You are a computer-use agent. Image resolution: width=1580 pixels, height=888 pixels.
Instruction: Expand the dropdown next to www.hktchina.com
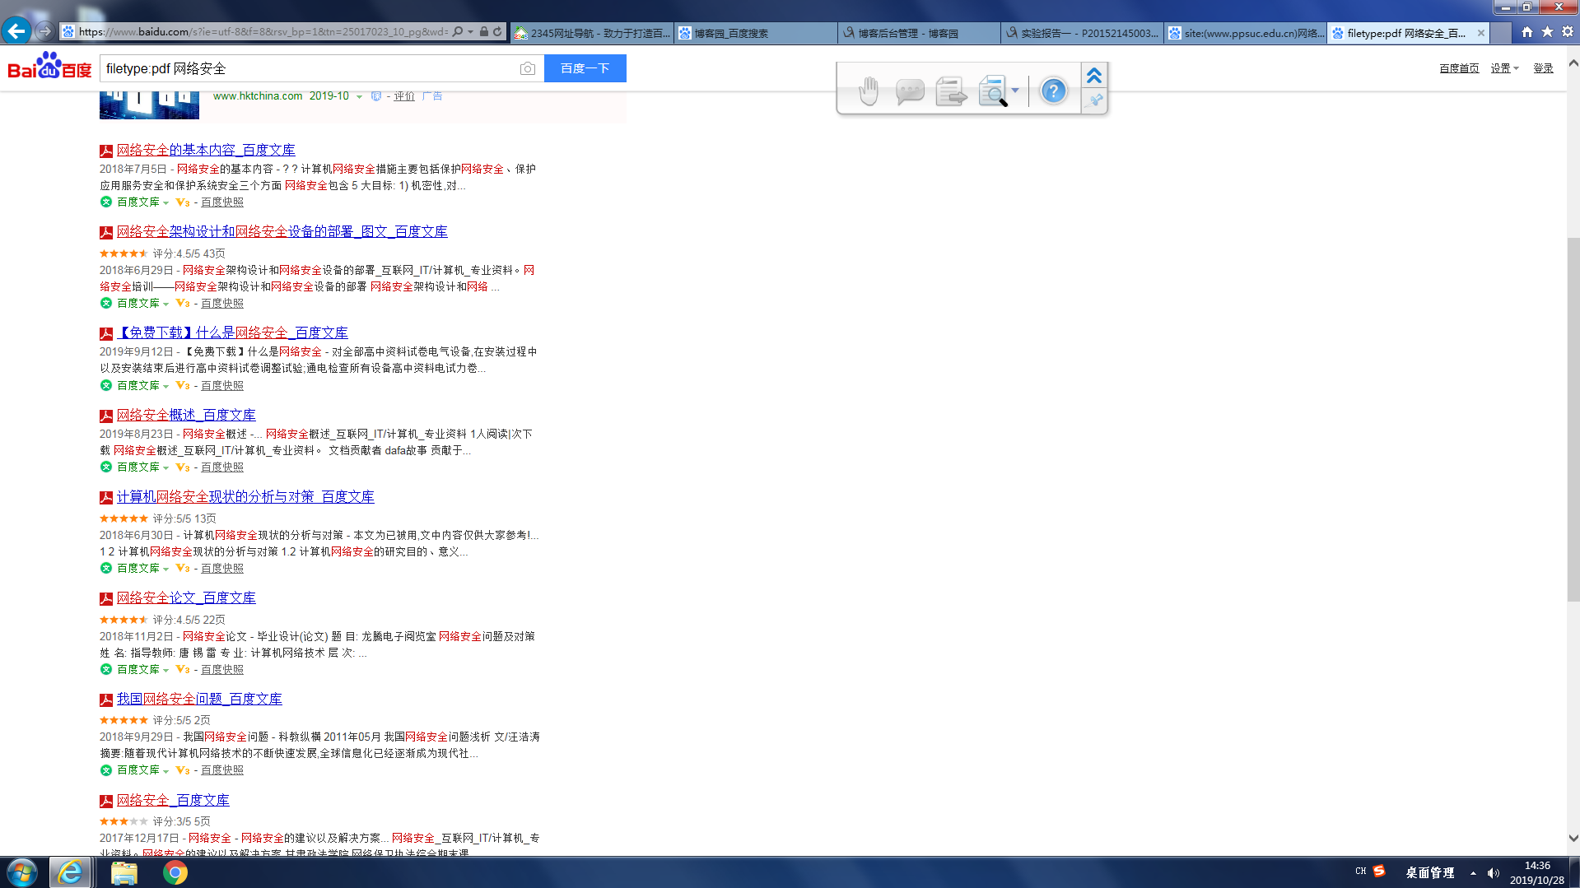pos(359,97)
